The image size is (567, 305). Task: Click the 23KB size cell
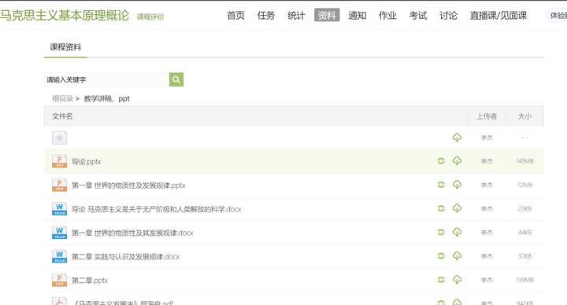[x=524, y=208]
